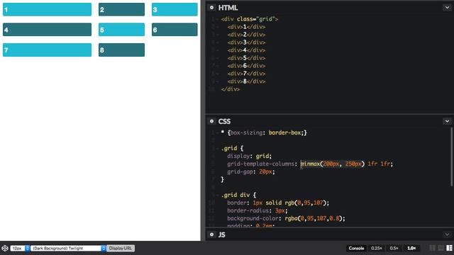Click grid box 4 in preview
454x255 pixels.
click(48, 30)
